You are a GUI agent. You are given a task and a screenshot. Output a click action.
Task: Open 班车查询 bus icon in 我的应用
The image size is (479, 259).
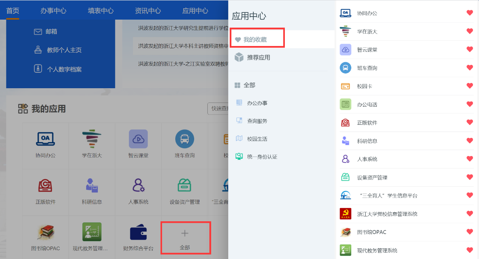185,139
